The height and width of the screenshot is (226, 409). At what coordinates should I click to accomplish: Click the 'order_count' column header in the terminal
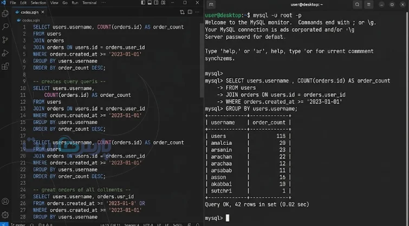click(269, 122)
